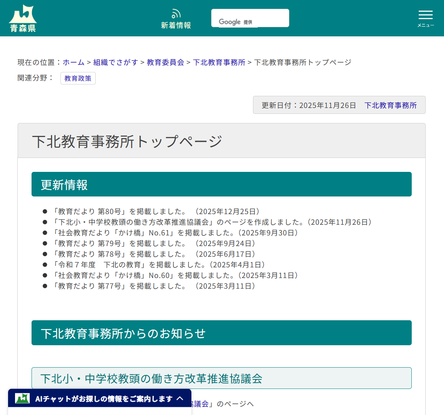Click the 教育政策 category tag button
The width and height of the screenshot is (444, 415).
coord(78,78)
